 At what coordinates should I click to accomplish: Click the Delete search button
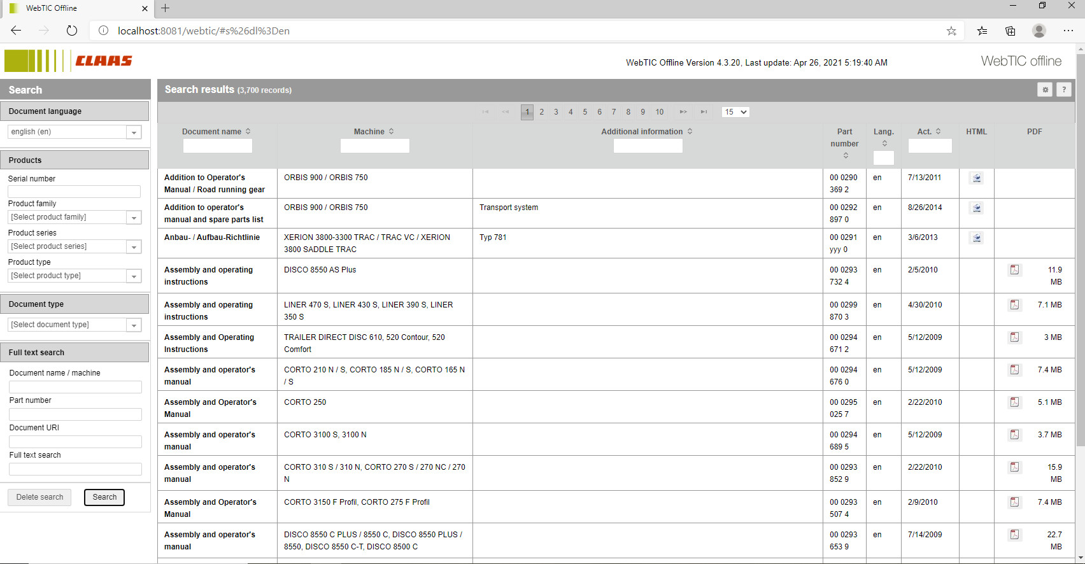click(39, 497)
